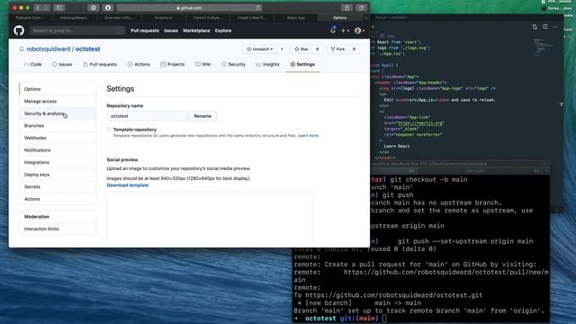This screenshot has width=576, height=324.
Task: Open Marketplace in GitHub header
Action: 196,31
